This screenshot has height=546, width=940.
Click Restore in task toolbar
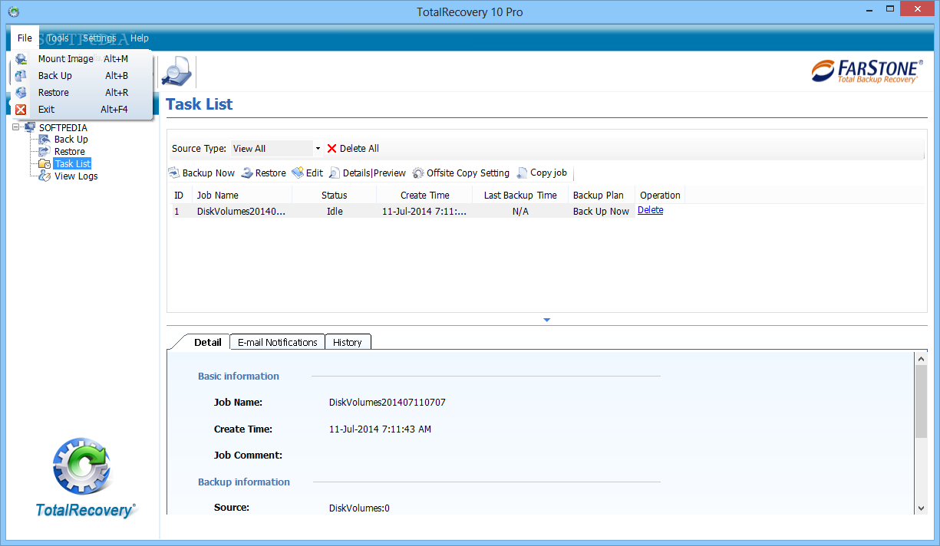point(264,173)
